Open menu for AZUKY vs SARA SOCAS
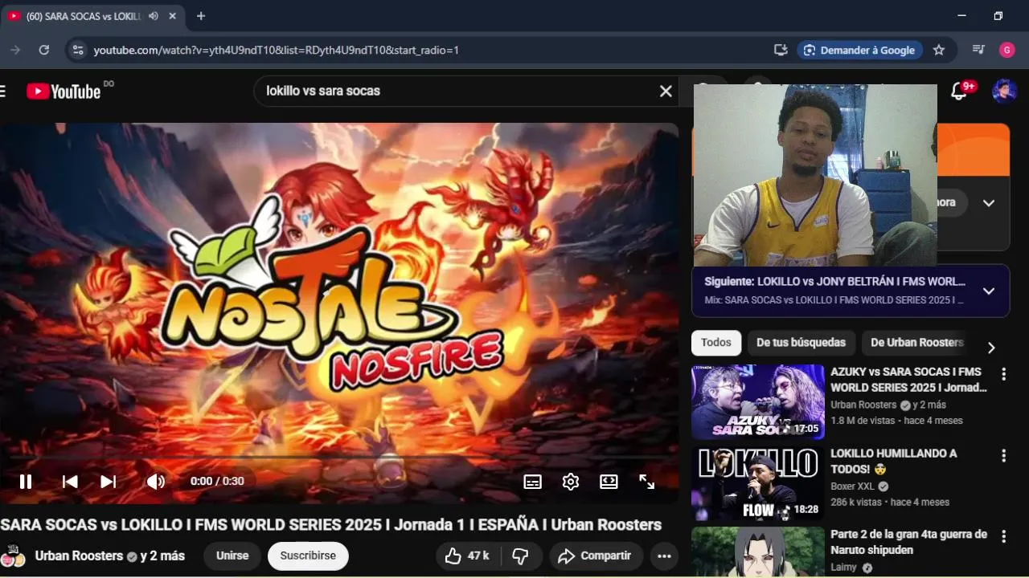Image resolution: width=1029 pixels, height=578 pixels. (1003, 374)
